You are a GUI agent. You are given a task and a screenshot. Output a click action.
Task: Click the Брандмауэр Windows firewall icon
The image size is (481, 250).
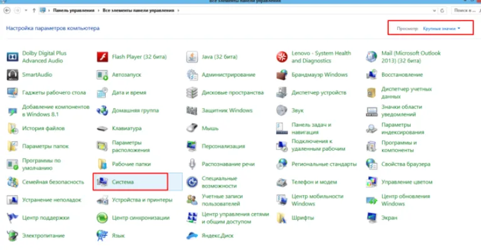[x=282, y=74]
